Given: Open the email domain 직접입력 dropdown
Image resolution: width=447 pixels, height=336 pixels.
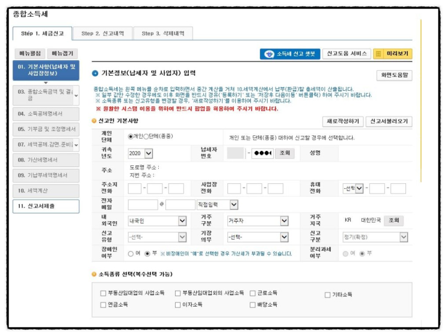Looking at the screenshot, I should tap(217, 205).
